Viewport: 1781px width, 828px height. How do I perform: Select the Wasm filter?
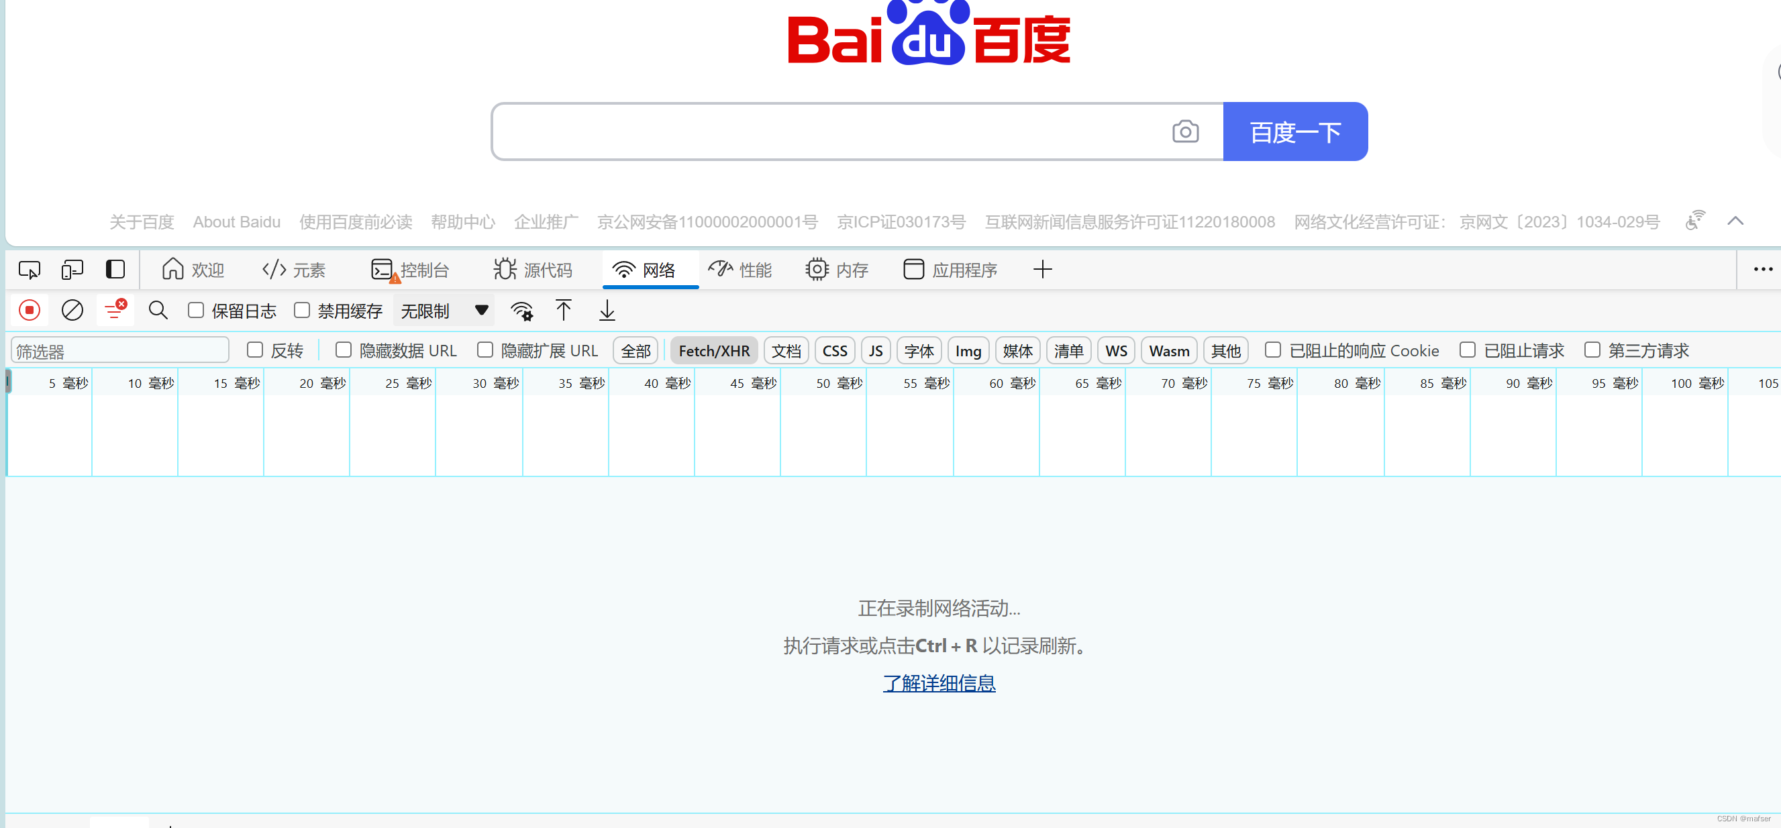(1169, 351)
